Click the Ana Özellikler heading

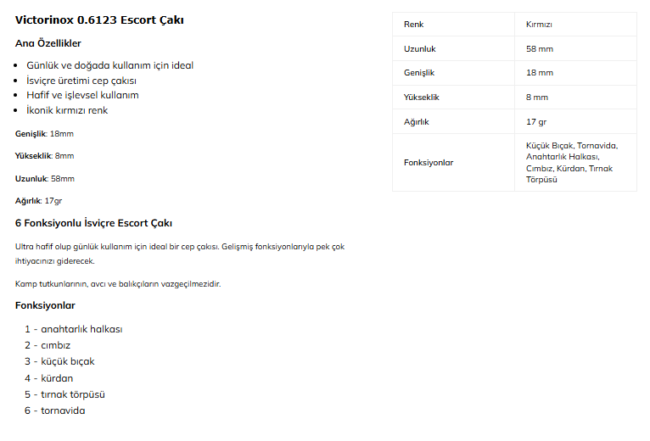point(48,43)
